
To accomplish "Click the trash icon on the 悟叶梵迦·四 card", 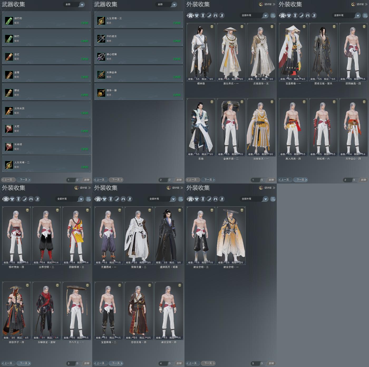I will click(27, 210).
